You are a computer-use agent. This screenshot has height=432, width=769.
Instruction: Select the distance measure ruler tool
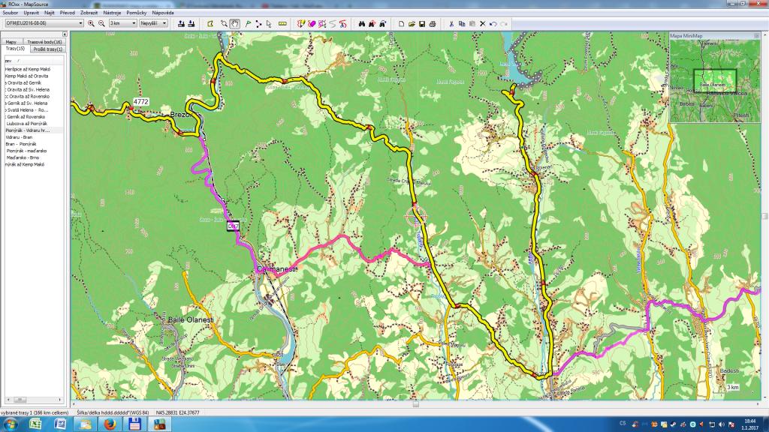coord(283,23)
